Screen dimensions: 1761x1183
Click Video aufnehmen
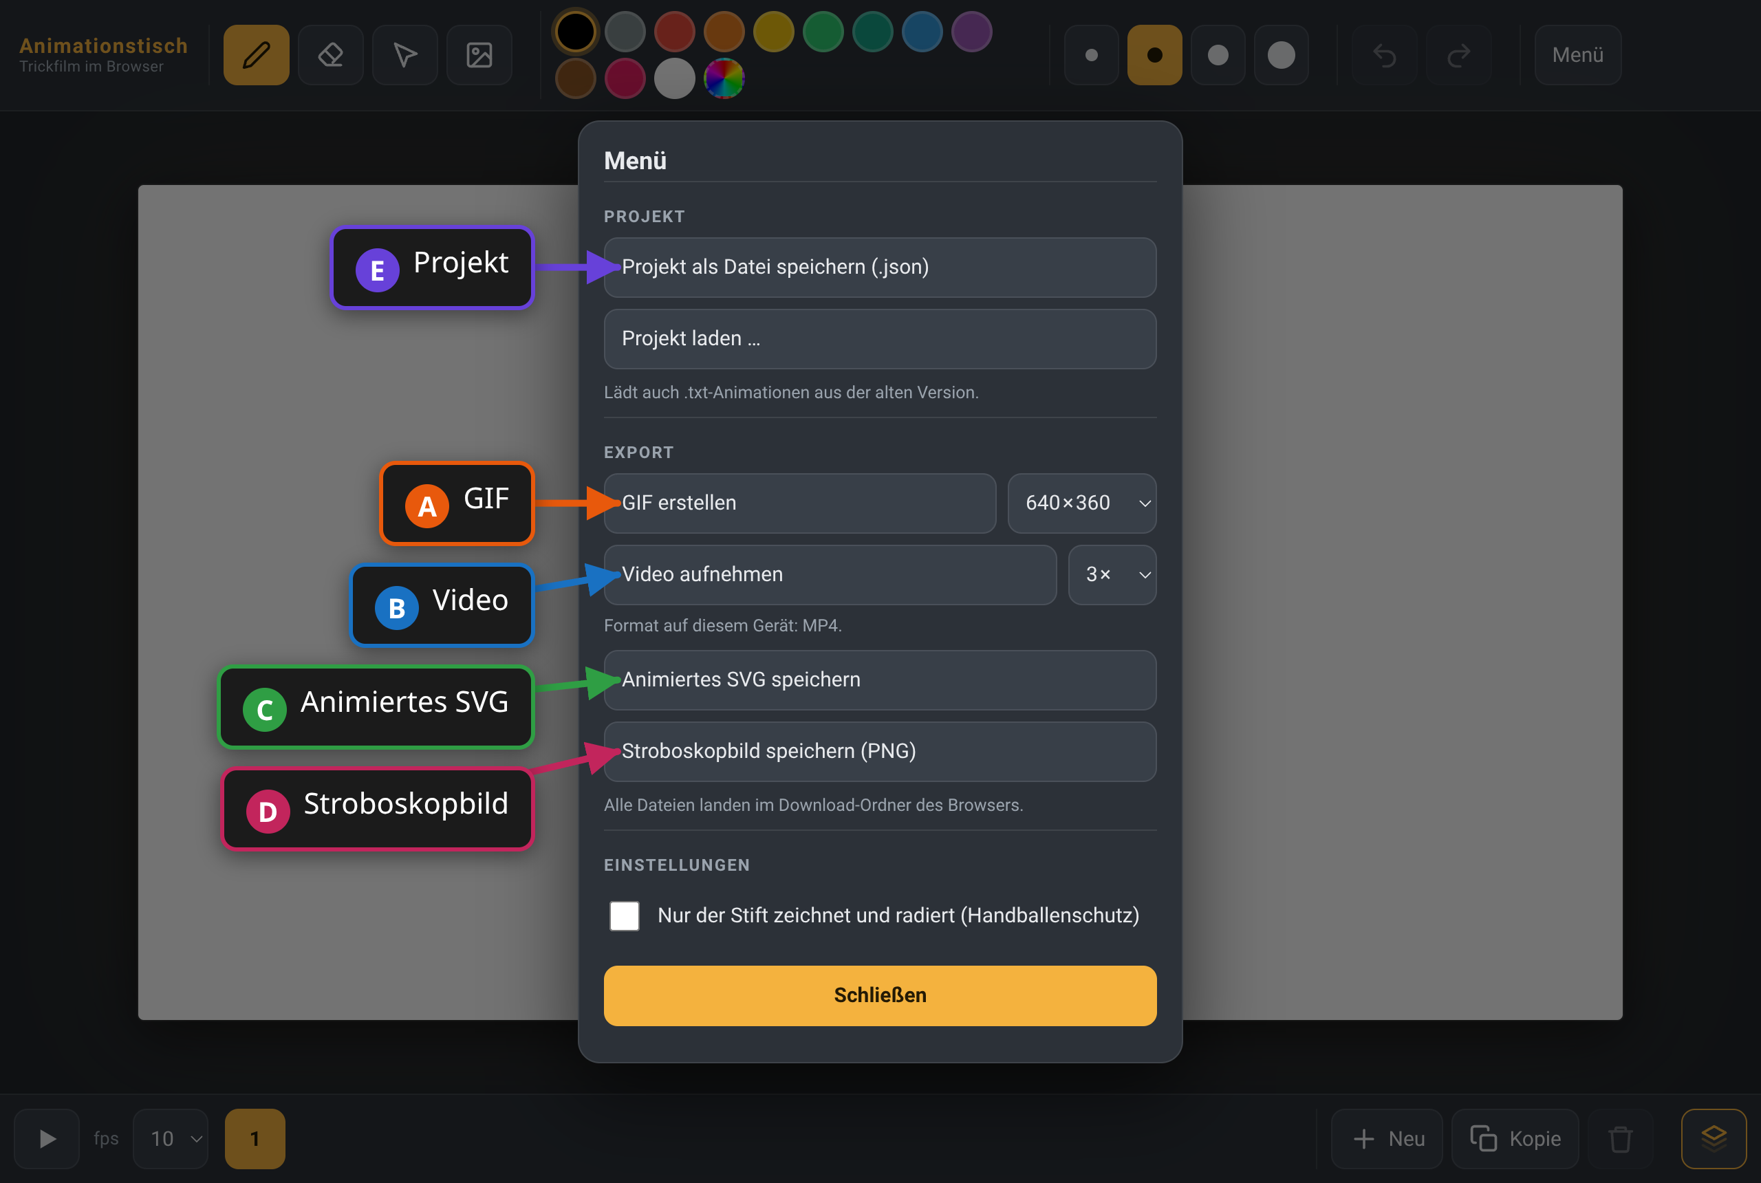(830, 575)
